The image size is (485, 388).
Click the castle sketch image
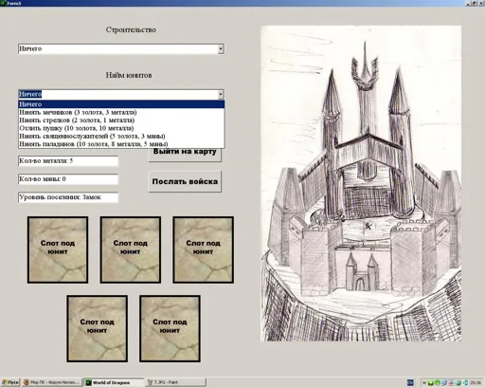(x=361, y=183)
